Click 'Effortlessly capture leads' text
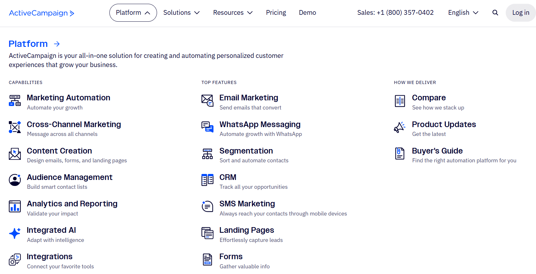Viewport: 536px width, 274px height. pos(251,240)
